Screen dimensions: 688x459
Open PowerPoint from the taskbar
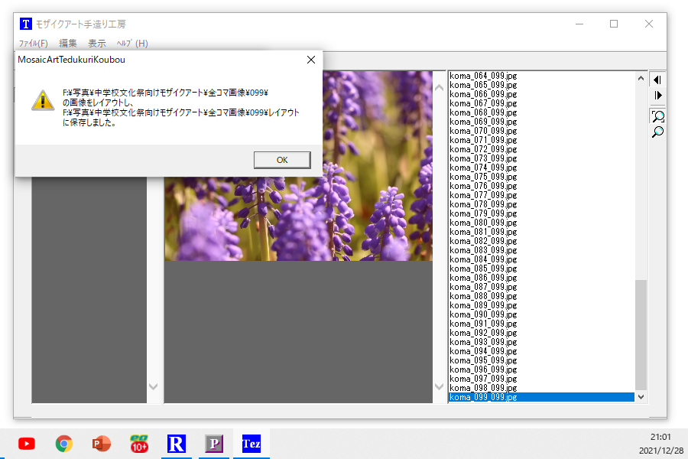[x=102, y=444]
